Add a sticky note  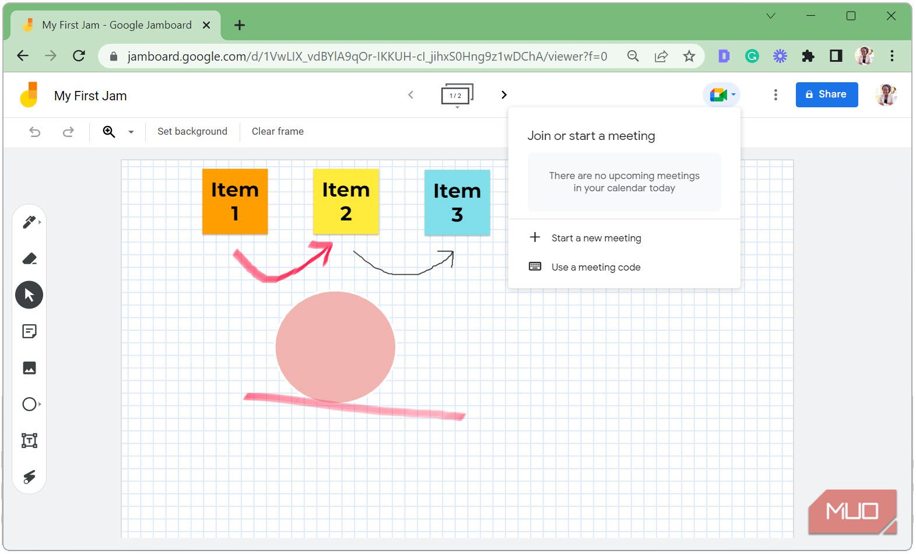click(29, 331)
